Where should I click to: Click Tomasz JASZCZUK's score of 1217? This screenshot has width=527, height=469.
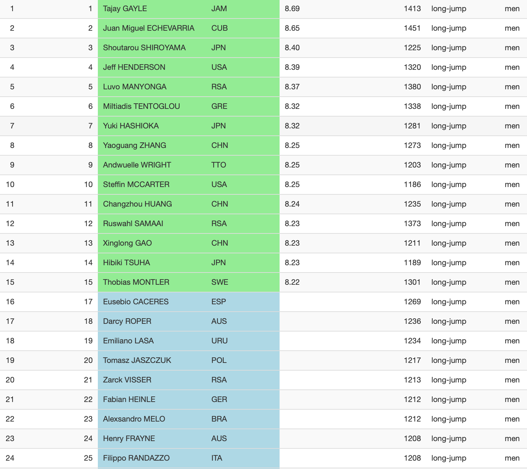(x=412, y=360)
